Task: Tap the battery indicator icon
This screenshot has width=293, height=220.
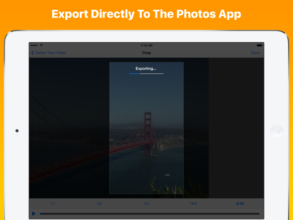Action: [x=260, y=45]
